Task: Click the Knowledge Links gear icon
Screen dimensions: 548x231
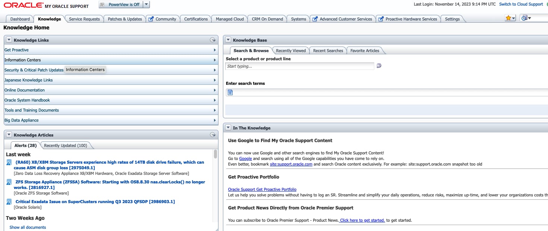Action: [212, 40]
